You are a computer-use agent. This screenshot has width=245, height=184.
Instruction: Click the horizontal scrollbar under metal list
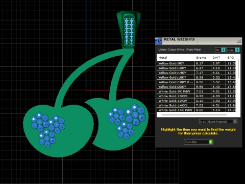(x=194, y=115)
